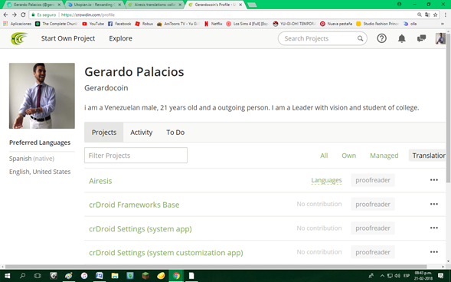Switch to the Activity tab
The width and height of the screenshot is (451, 282).
tap(141, 133)
